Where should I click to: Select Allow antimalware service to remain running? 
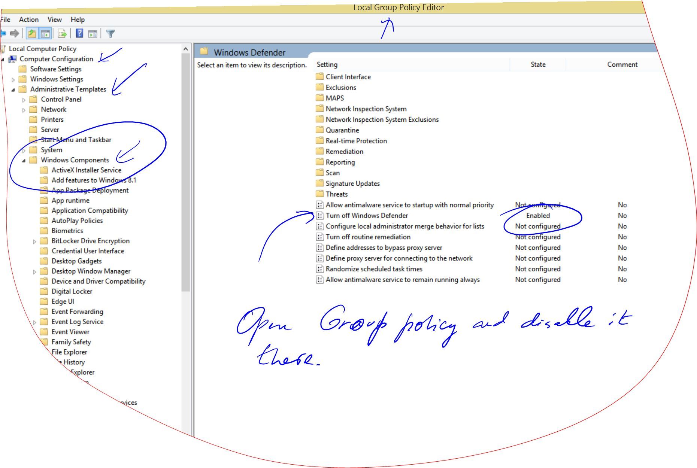403,279
